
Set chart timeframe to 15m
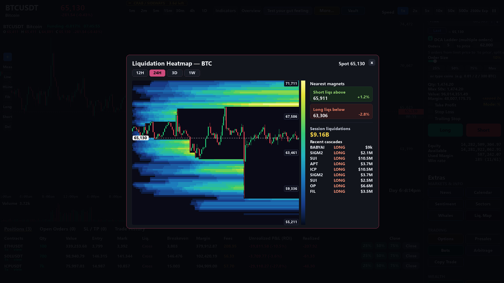[x=168, y=11]
